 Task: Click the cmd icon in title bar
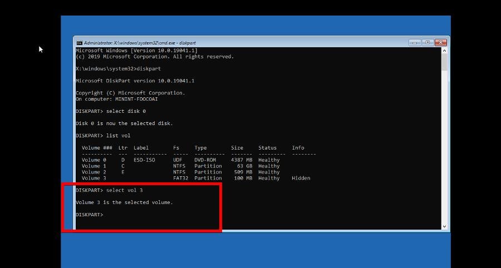79,43
